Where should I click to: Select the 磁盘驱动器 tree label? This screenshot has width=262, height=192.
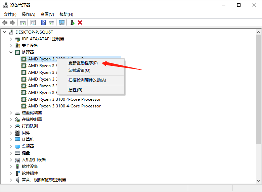point(32,113)
